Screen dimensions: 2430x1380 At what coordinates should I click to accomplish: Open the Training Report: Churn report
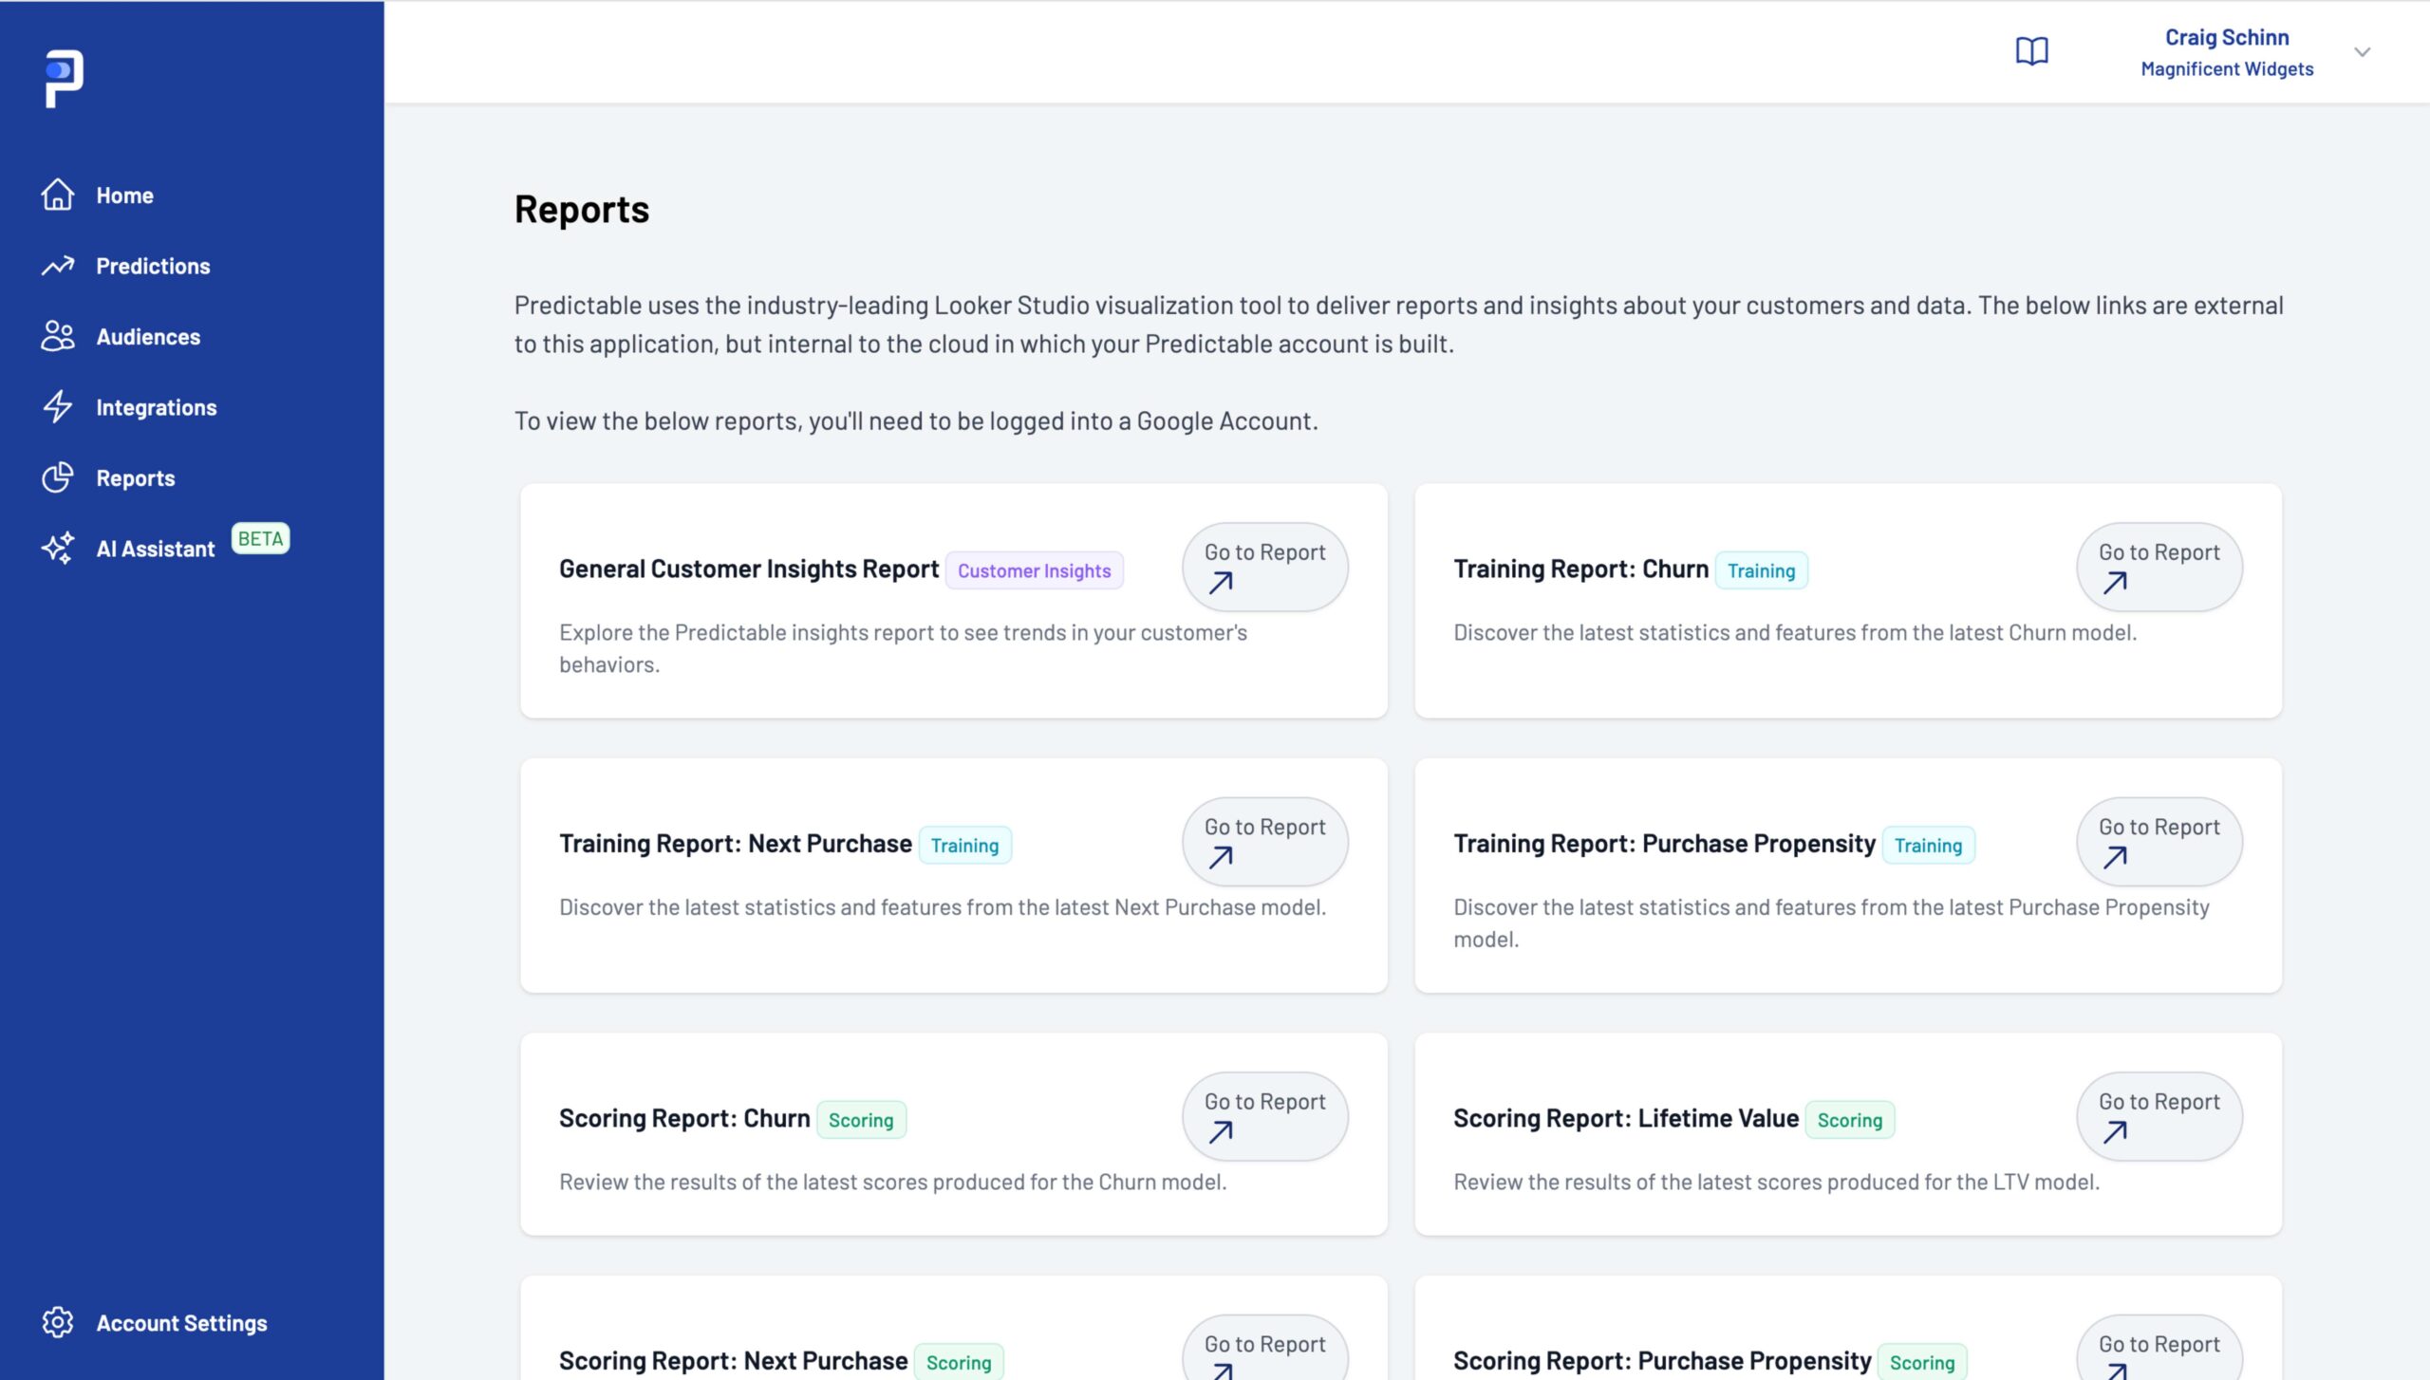2159,567
